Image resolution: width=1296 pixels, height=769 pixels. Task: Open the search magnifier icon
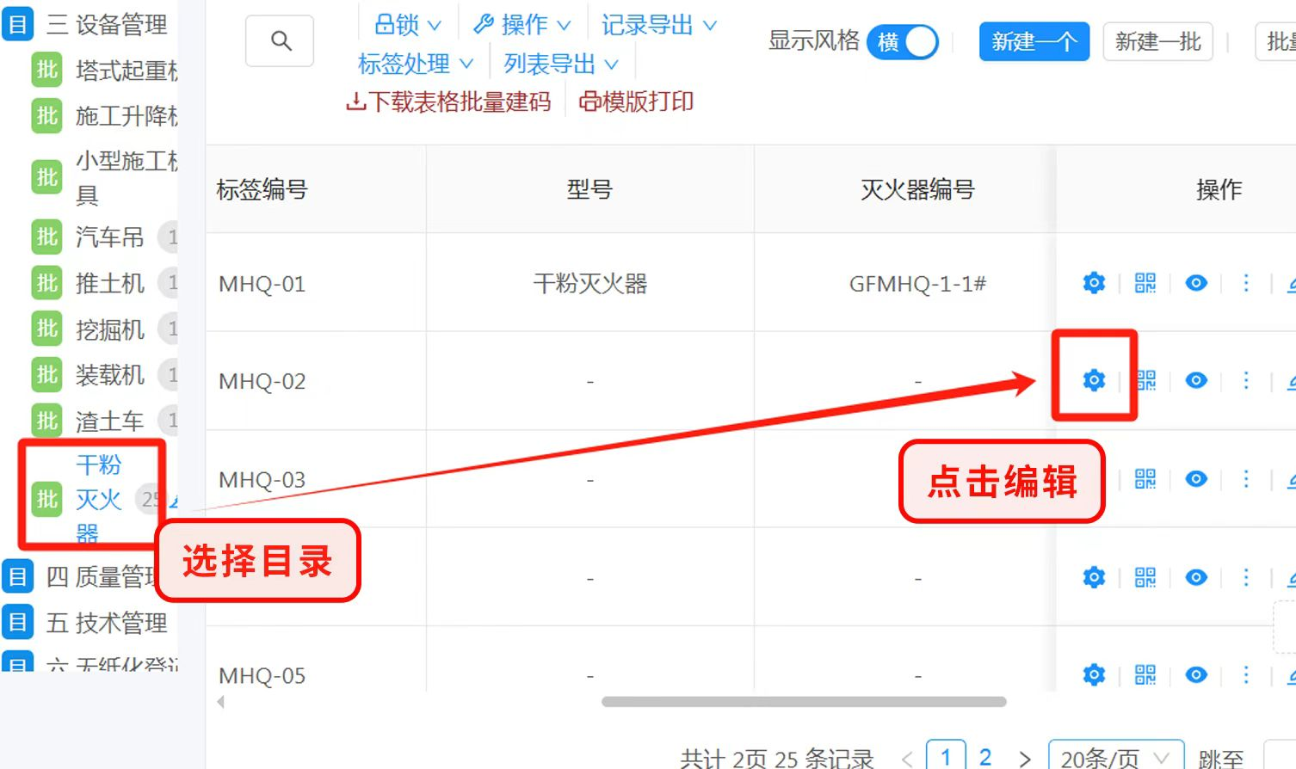point(279,41)
